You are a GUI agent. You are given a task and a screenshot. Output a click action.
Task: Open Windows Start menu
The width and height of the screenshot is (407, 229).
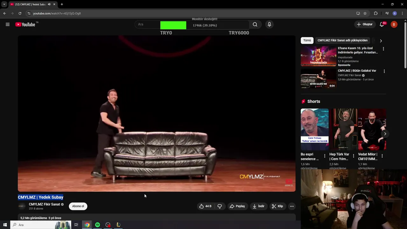(x=5, y=225)
